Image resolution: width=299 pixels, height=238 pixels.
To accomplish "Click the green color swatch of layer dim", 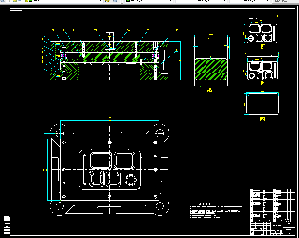I will point(31,1).
